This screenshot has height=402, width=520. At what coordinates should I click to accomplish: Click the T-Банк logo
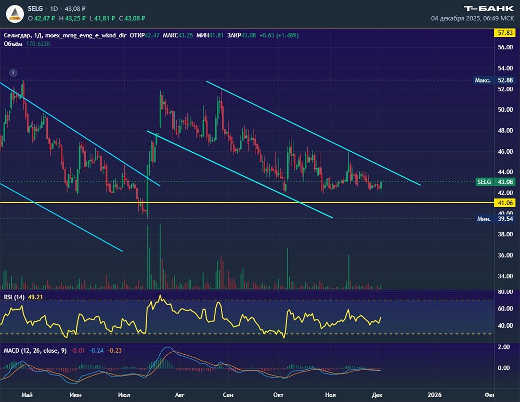(489, 8)
